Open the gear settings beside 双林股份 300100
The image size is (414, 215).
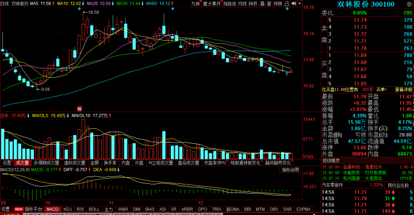pyautogui.click(x=409, y=4)
